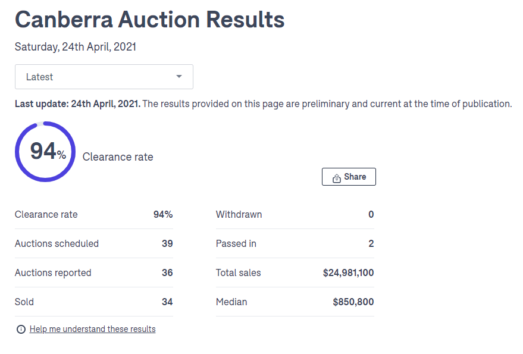
Task: Click the Last update bold text
Action: tap(78, 104)
